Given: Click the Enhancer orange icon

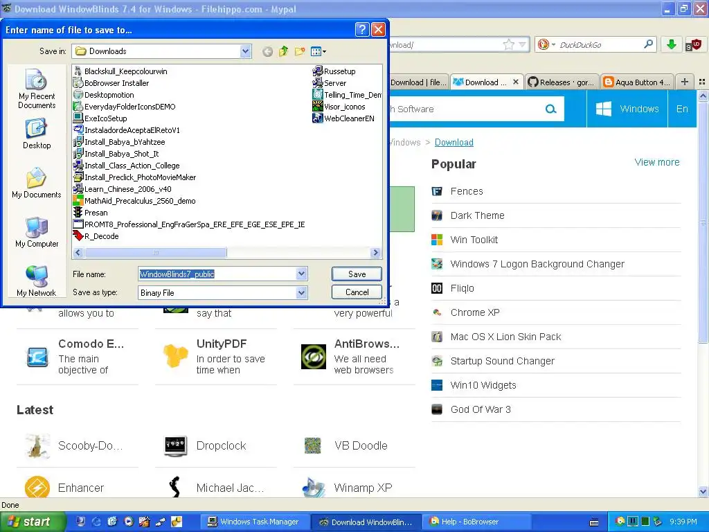Looking at the screenshot, I should click(37, 488).
